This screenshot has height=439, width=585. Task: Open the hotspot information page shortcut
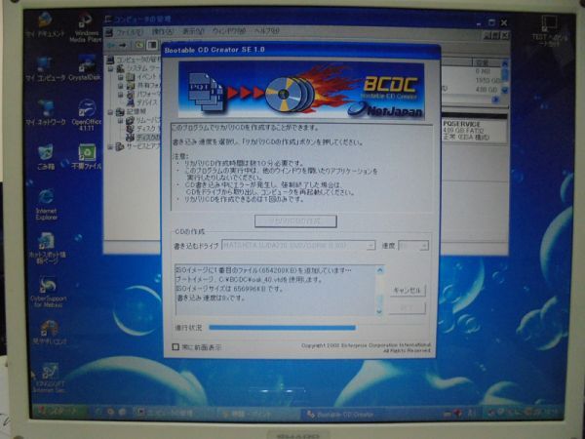point(47,248)
